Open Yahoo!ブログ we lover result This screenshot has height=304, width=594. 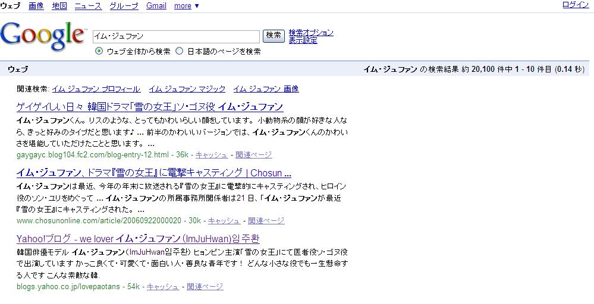138,239
